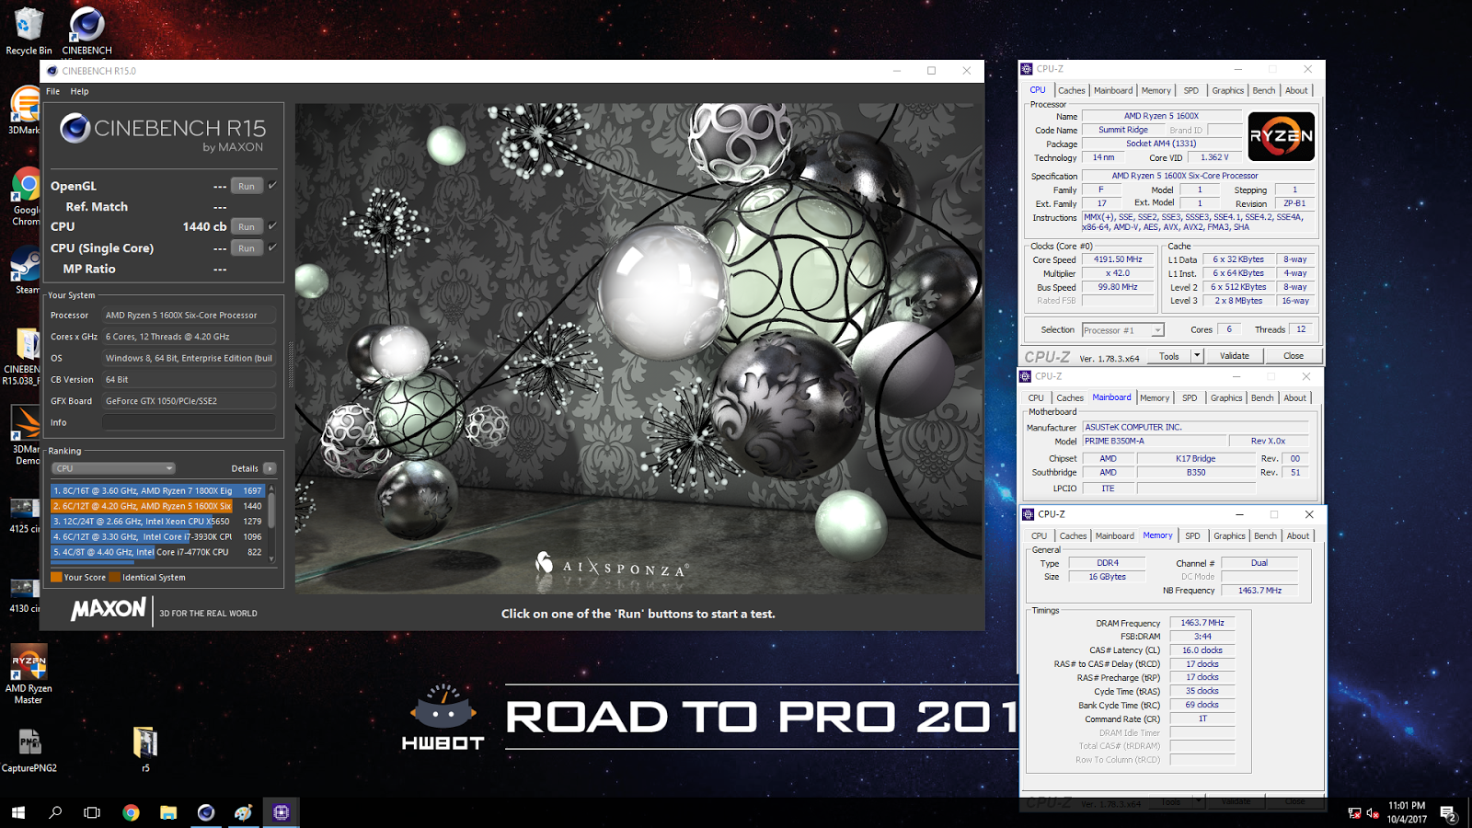Switch to CPU-Z on the taskbar

coord(282,812)
